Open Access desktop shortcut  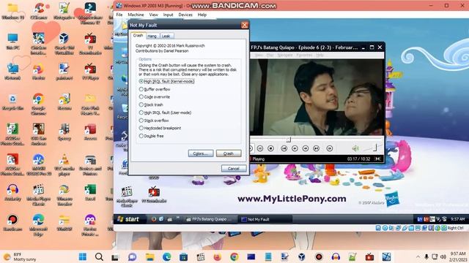pyautogui.click(x=90, y=132)
